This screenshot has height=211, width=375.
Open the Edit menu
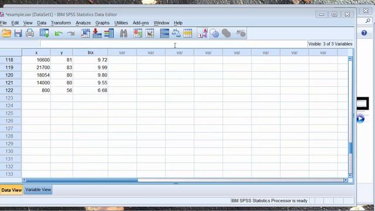pos(15,23)
